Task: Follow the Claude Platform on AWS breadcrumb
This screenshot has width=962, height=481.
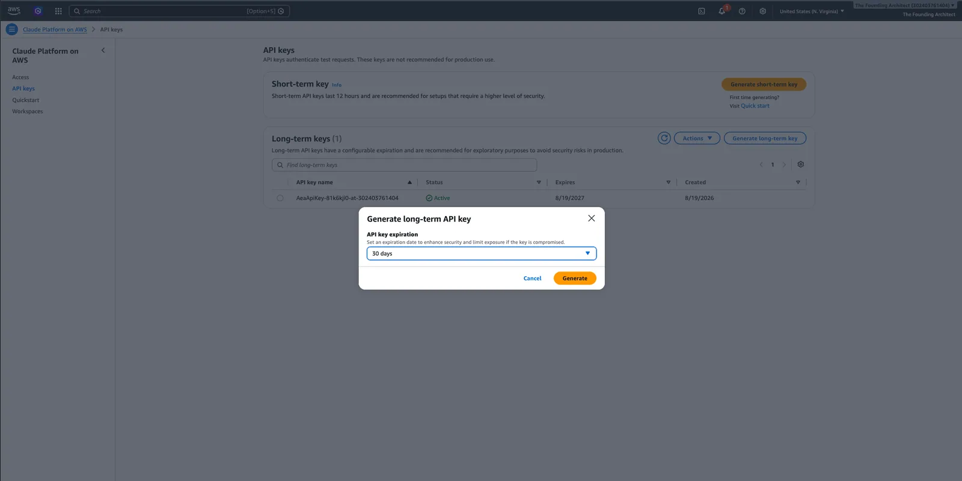Action: [x=55, y=29]
